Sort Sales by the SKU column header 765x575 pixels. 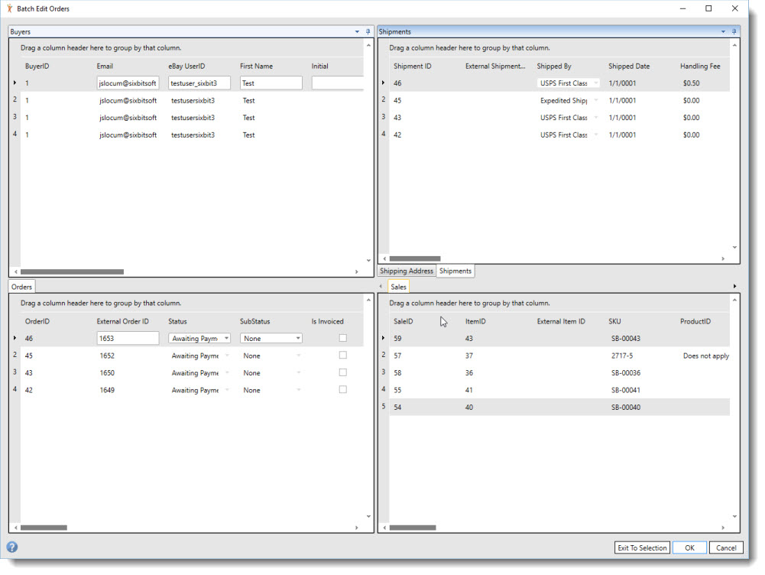point(614,321)
